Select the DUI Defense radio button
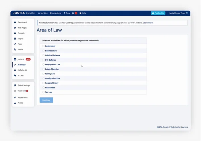 pyautogui.click(x=43, y=60)
